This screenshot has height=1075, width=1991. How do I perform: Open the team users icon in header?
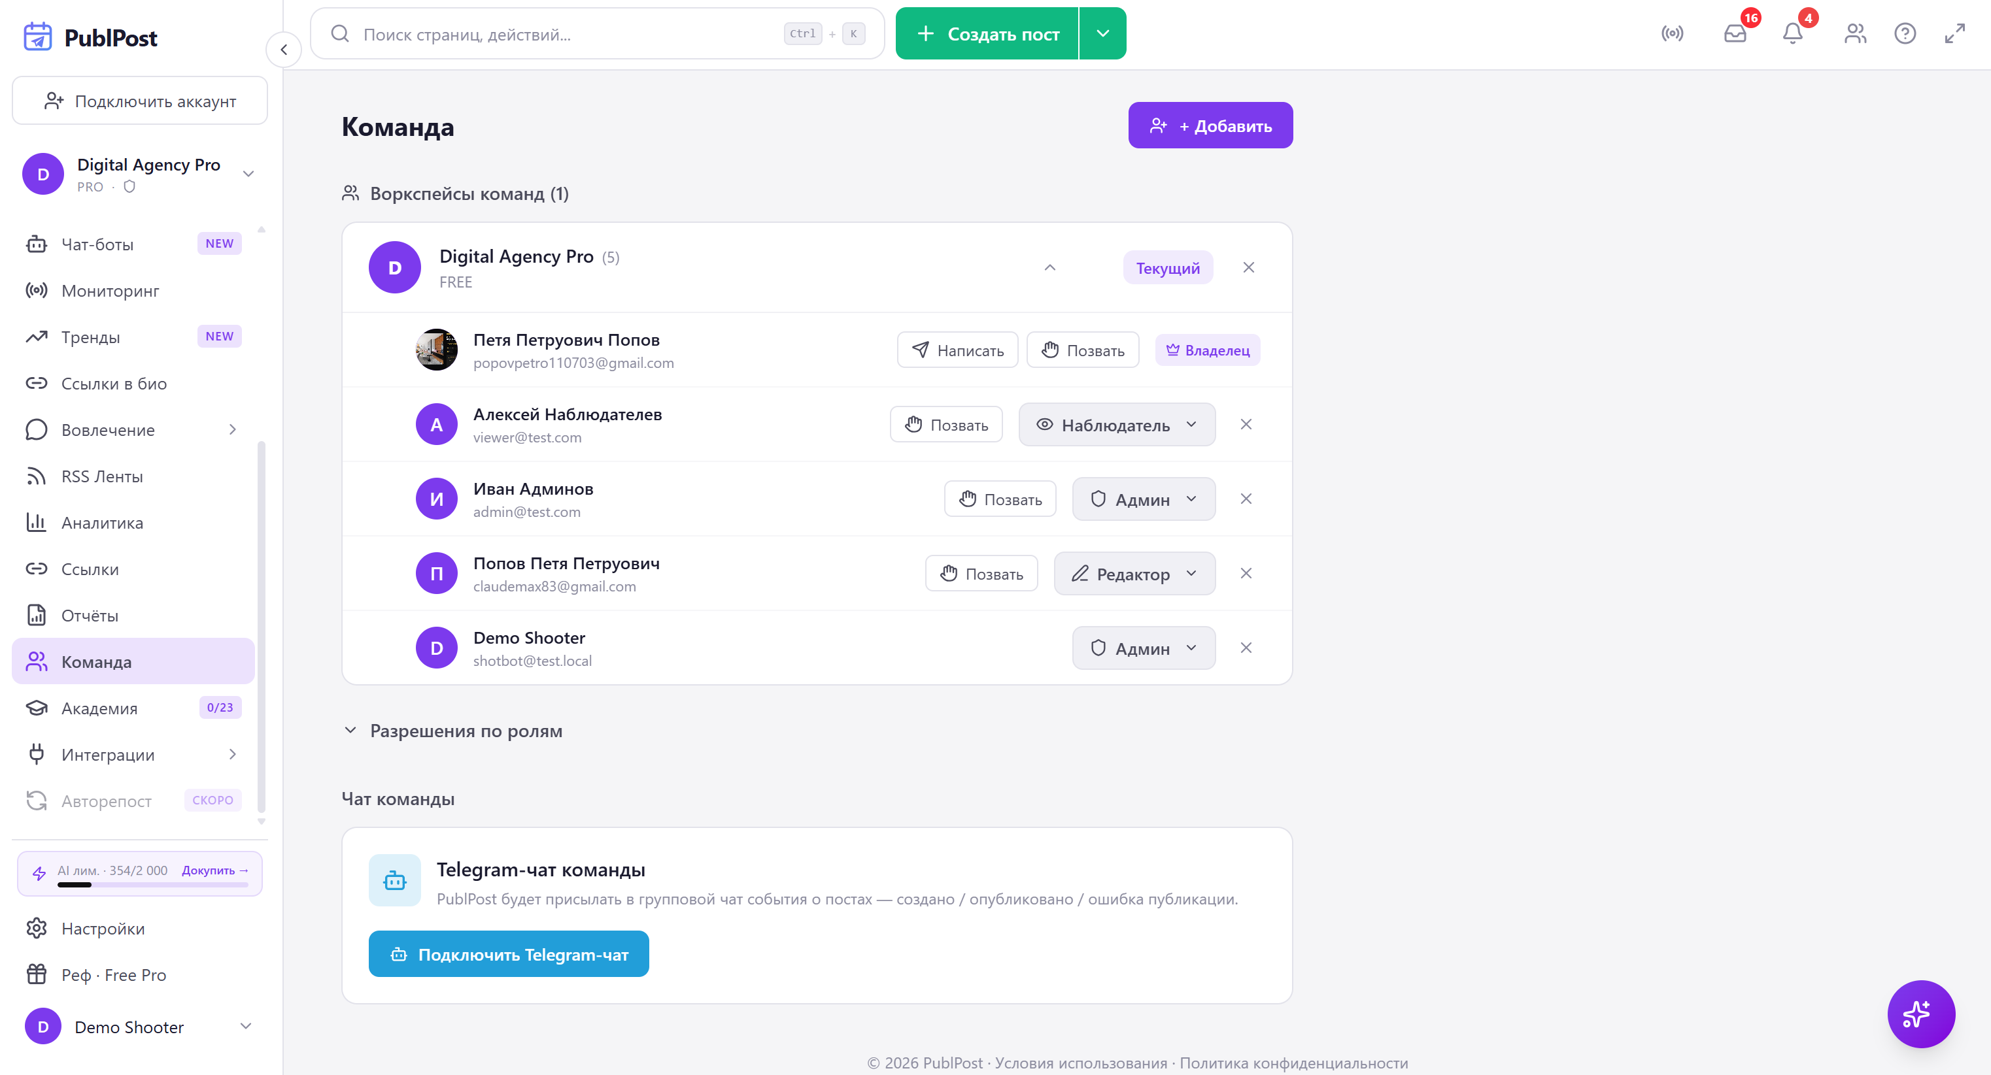pos(1855,34)
